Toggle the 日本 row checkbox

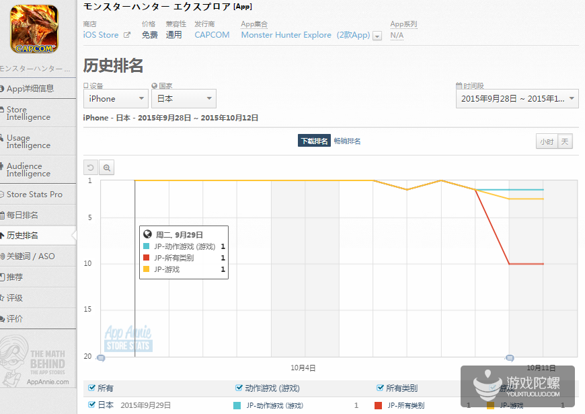pyautogui.click(x=92, y=405)
